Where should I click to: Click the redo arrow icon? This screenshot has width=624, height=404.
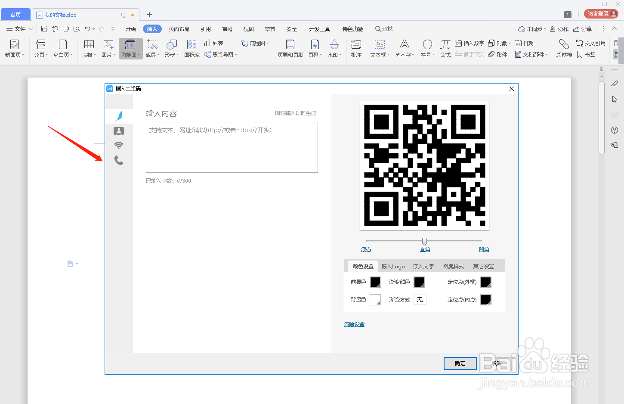102,29
